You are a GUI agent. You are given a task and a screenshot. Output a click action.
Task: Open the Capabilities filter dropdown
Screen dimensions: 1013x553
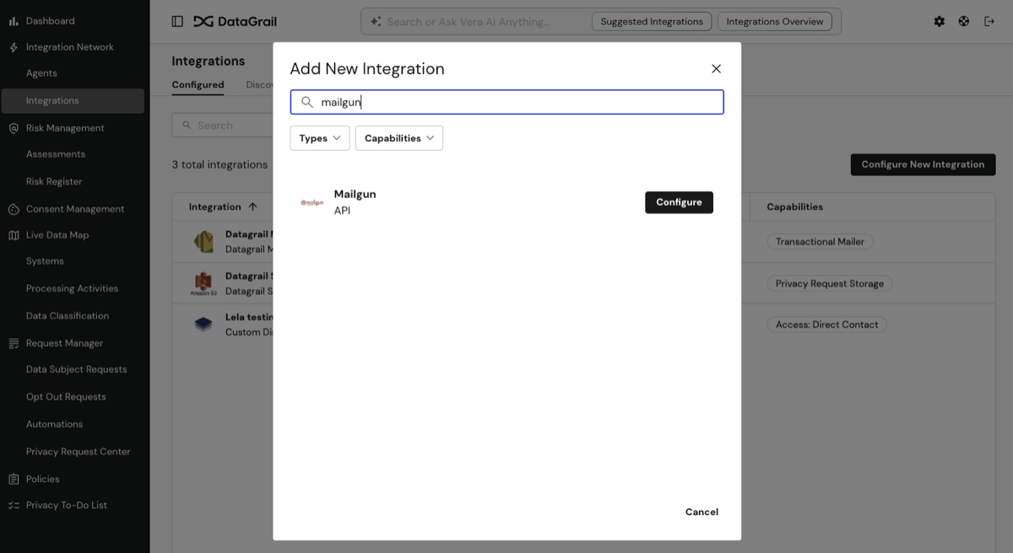click(399, 138)
